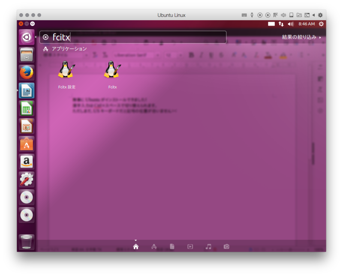343x276 pixels.
Task: Click the keyboard icon in the VM title bar
Action: (244, 15)
